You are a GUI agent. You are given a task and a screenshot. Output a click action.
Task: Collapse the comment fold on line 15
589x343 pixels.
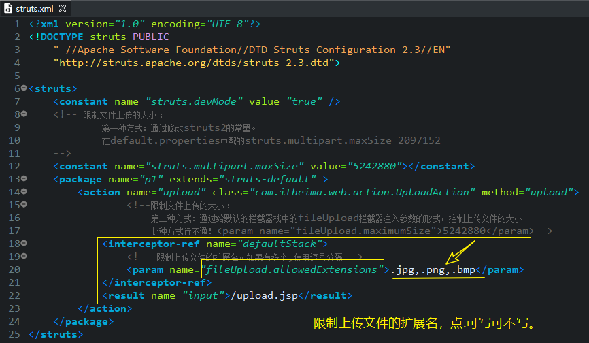pyautogui.click(x=24, y=204)
